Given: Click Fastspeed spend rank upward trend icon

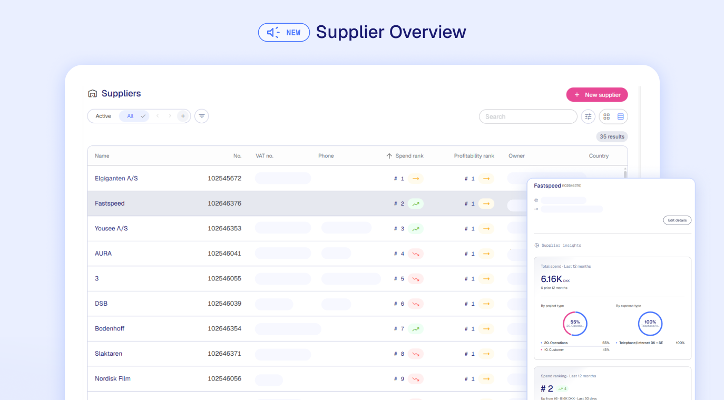Looking at the screenshot, I should pyautogui.click(x=416, y=203).
